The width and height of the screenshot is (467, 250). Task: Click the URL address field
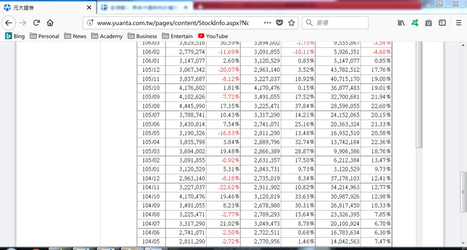pos(173,23)
